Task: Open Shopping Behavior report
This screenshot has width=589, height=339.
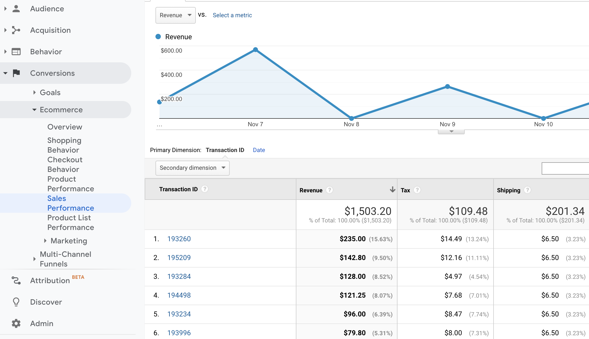Action: tap(64, 145)
